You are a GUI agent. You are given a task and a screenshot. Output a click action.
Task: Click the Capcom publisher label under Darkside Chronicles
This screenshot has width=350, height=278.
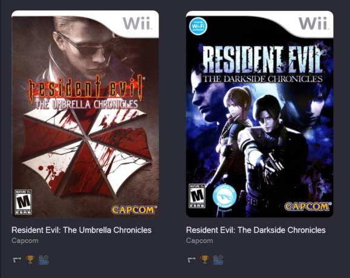coord(199,241)
